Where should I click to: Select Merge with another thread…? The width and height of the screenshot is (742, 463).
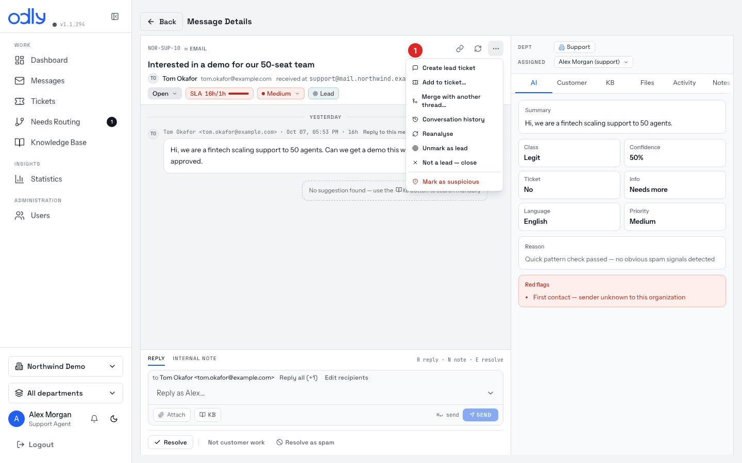tap(454, 101)
